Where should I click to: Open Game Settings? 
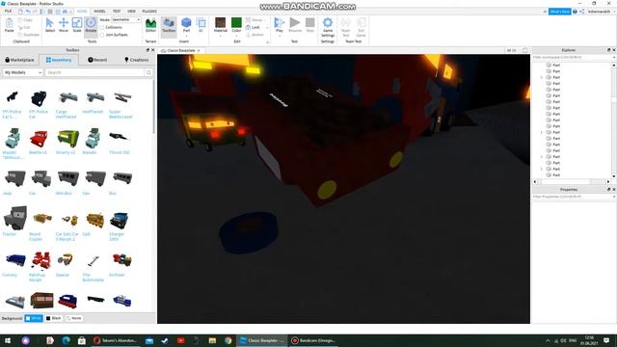pos(328,27)
